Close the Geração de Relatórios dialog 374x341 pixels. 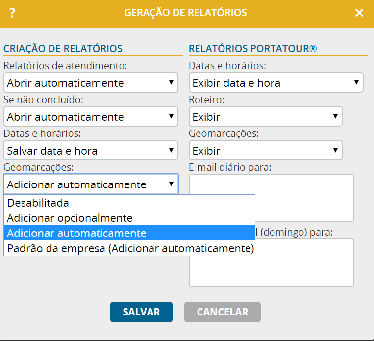point(359,13)
